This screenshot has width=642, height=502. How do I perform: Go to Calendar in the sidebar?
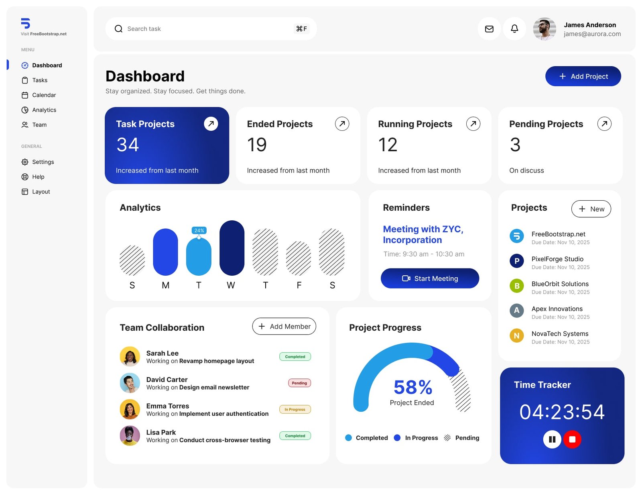[44, 95]
